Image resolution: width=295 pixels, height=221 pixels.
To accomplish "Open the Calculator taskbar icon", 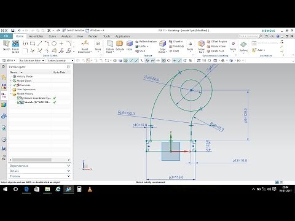I will [x=79, y=189].
